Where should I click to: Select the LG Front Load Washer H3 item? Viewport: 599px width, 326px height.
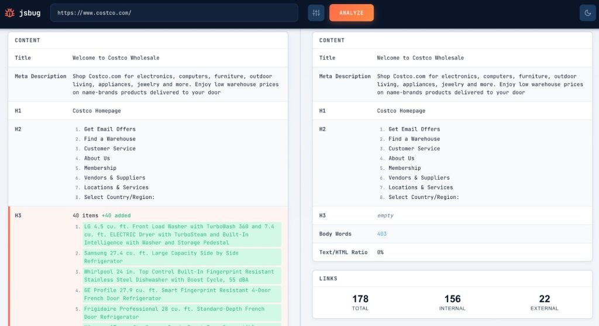pos(182,234)
